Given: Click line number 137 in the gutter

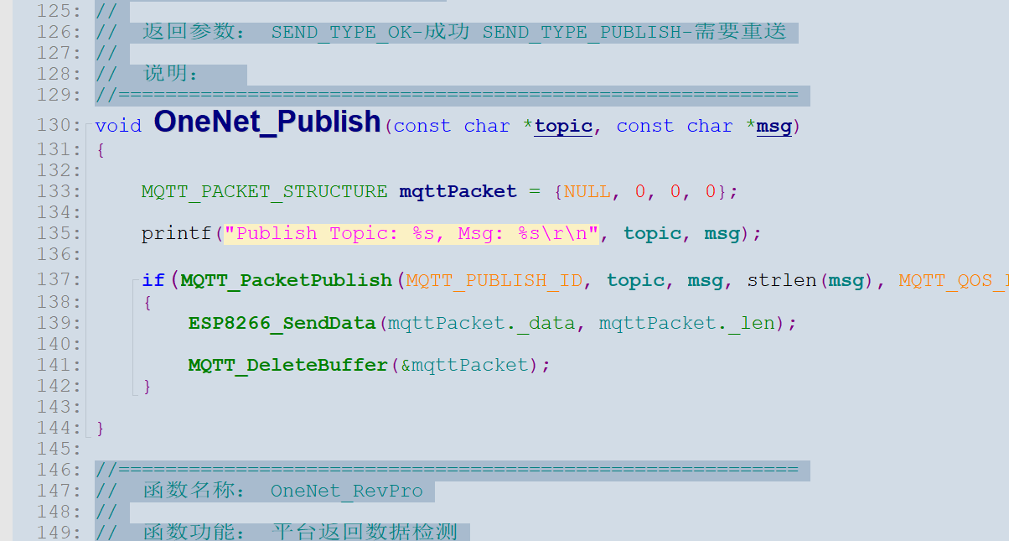Looking at the screenshot, I should coord(60,279).
